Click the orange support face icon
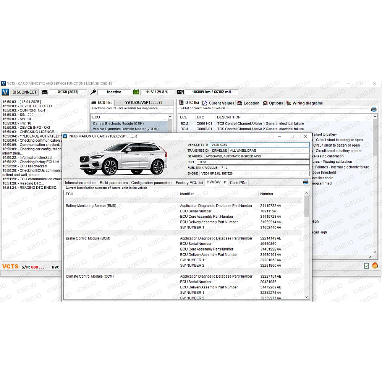This screenshot has height=382, width=382. pos(375,266)
